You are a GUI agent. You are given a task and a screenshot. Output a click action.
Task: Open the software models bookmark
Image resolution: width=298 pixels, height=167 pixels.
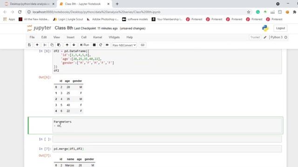135,19
